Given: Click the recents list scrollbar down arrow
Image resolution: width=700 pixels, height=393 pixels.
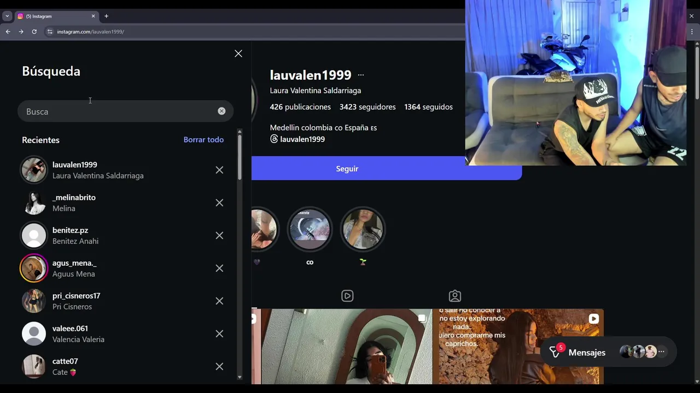Looking at the screenshot, I should click(x=240, y=377).
